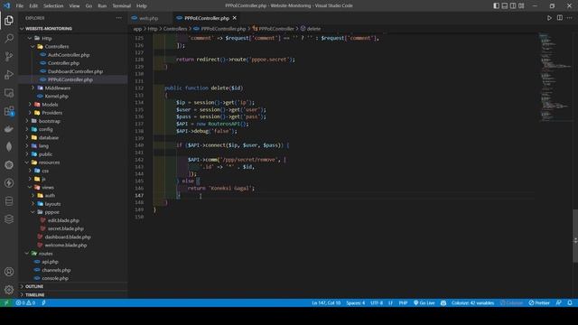Viewport: 578px width, 325px height.
Task: Click the code minimap
Action: click(x=555, y=78)
